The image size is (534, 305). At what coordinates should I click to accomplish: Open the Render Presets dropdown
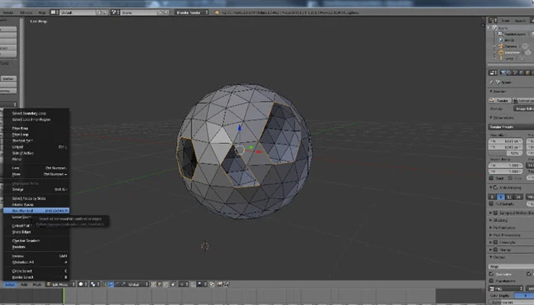coord(511,127)
